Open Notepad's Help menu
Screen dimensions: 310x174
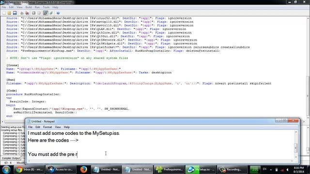coord(67,127)
